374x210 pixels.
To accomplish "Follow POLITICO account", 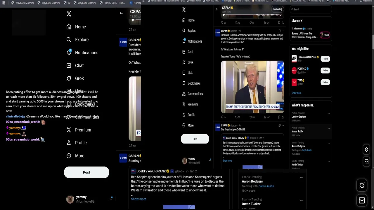I will pos(325,70).
